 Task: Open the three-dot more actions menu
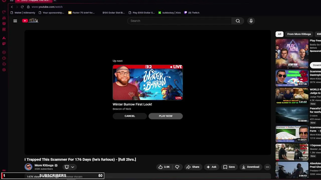pyautogui.click(x=267, y=167)
